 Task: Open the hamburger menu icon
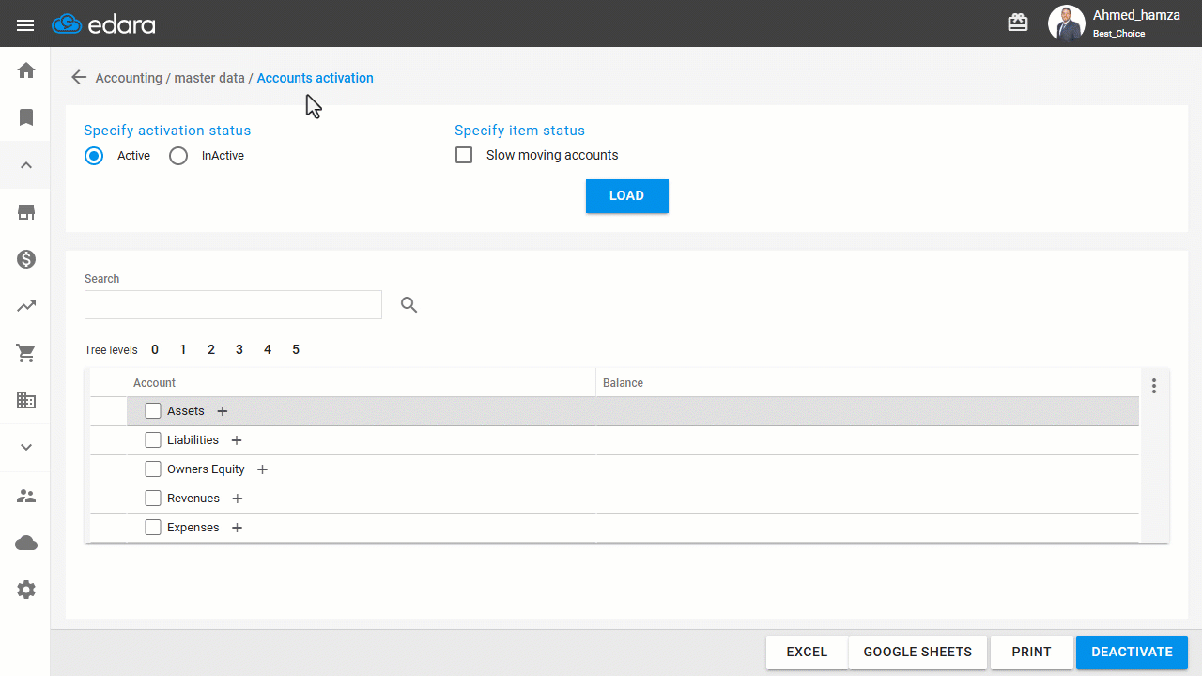coord(25,25)
